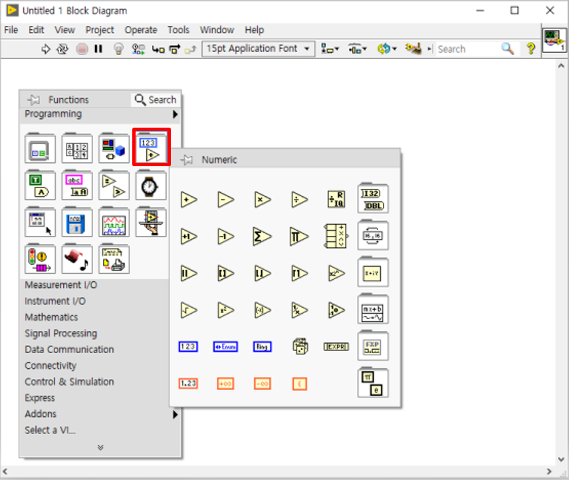Open Application Control subpalette
Image resolution: width=569 pixels, height=480 pixels.
[151, 223]
